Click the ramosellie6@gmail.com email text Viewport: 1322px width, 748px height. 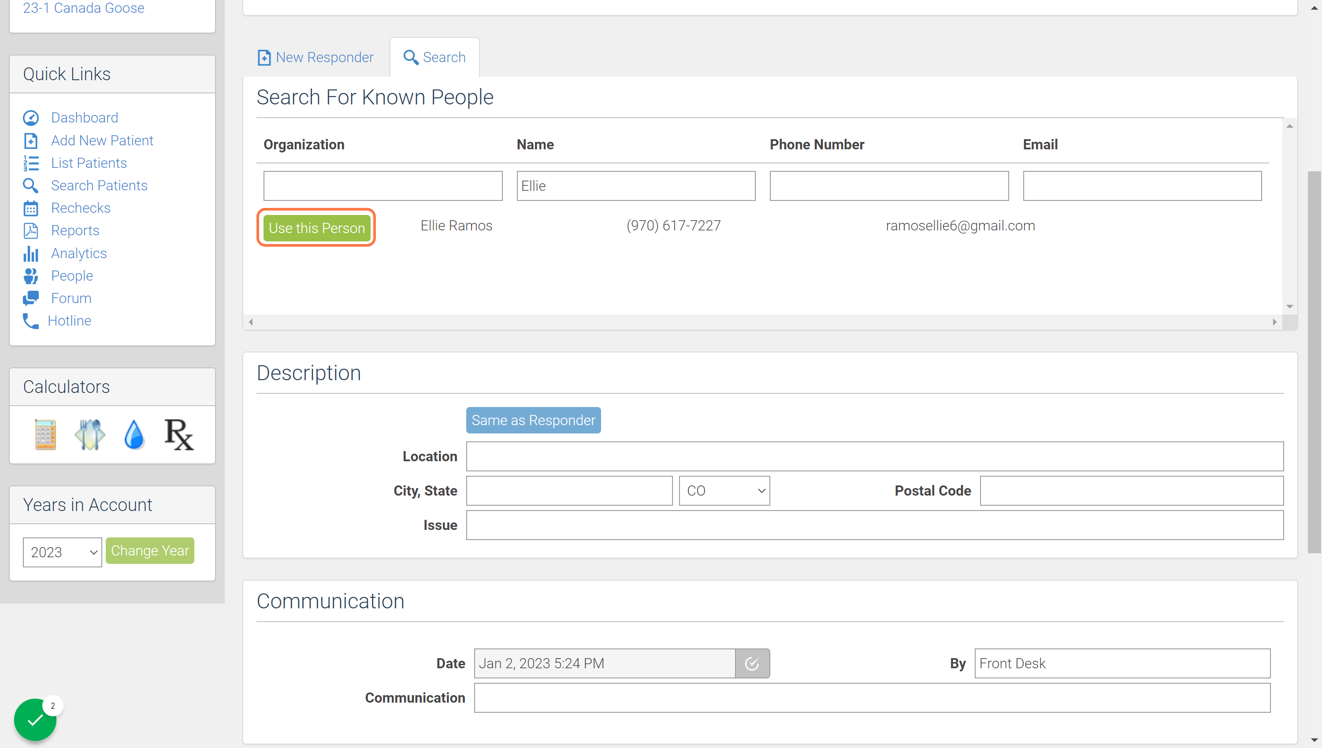[960, 226]
